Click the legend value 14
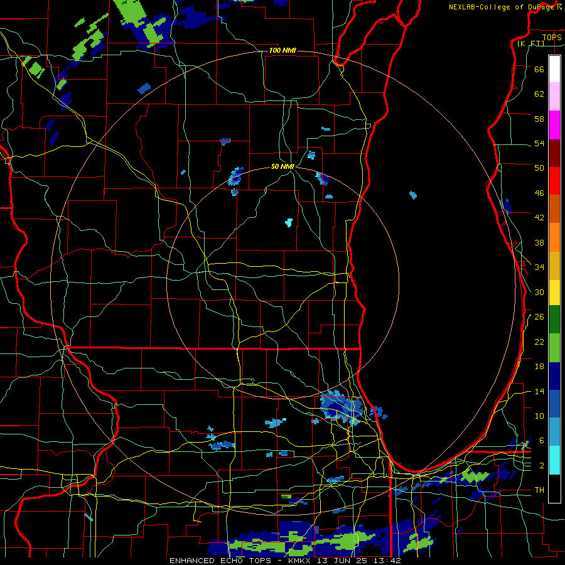Viewport: 565px width, 565px height. pyautogui.click(x=539, y=391)
